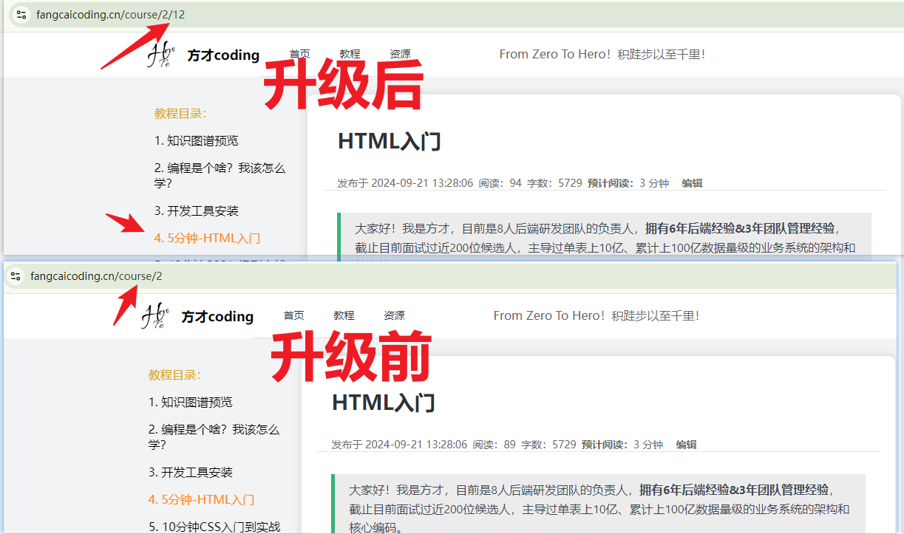Click 编辑 link next to 阅读：94 article

pos(692,183)
